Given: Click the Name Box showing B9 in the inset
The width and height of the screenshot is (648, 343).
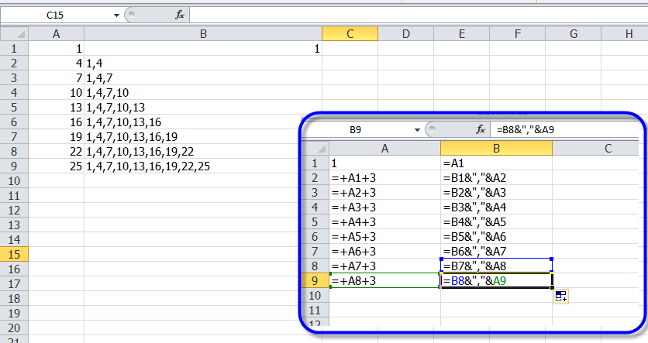Looking at the screenshot, I should click(356, 129).
